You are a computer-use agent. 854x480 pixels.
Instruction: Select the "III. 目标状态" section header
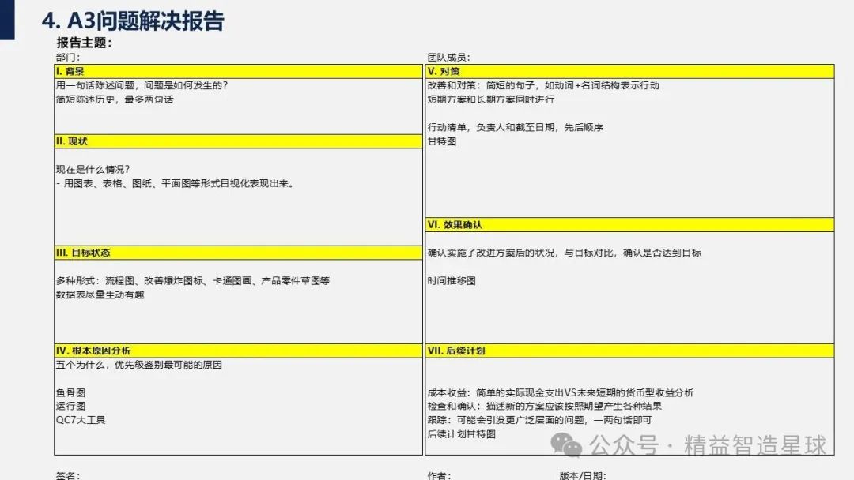point(239,253)
